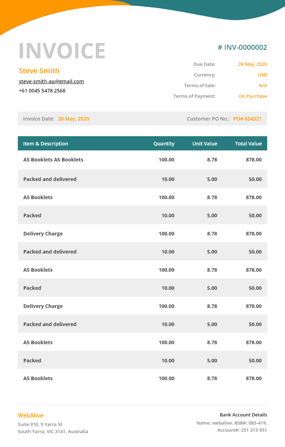Click the Quantity column header
Image resolution: width=285 pixels, height=447 pixels.
tap(164, 144)
